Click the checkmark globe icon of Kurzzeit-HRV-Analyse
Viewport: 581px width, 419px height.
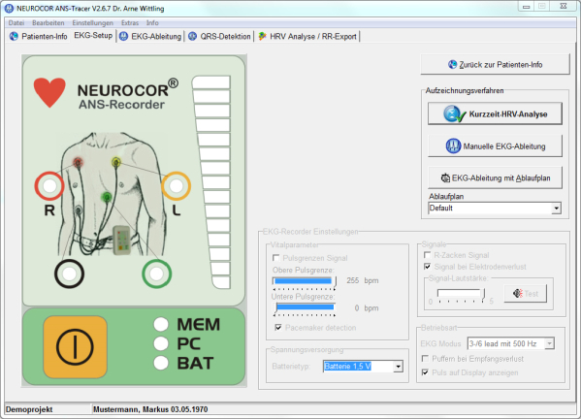point(454,114)
